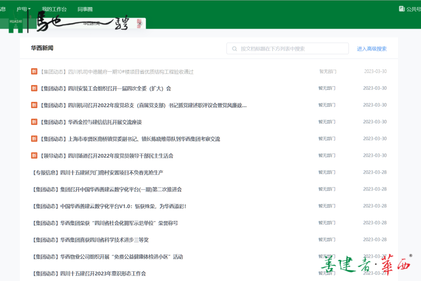
Task: Open article 四川安装工会组织召开一届四次全委会
Action: coord(105,89)
